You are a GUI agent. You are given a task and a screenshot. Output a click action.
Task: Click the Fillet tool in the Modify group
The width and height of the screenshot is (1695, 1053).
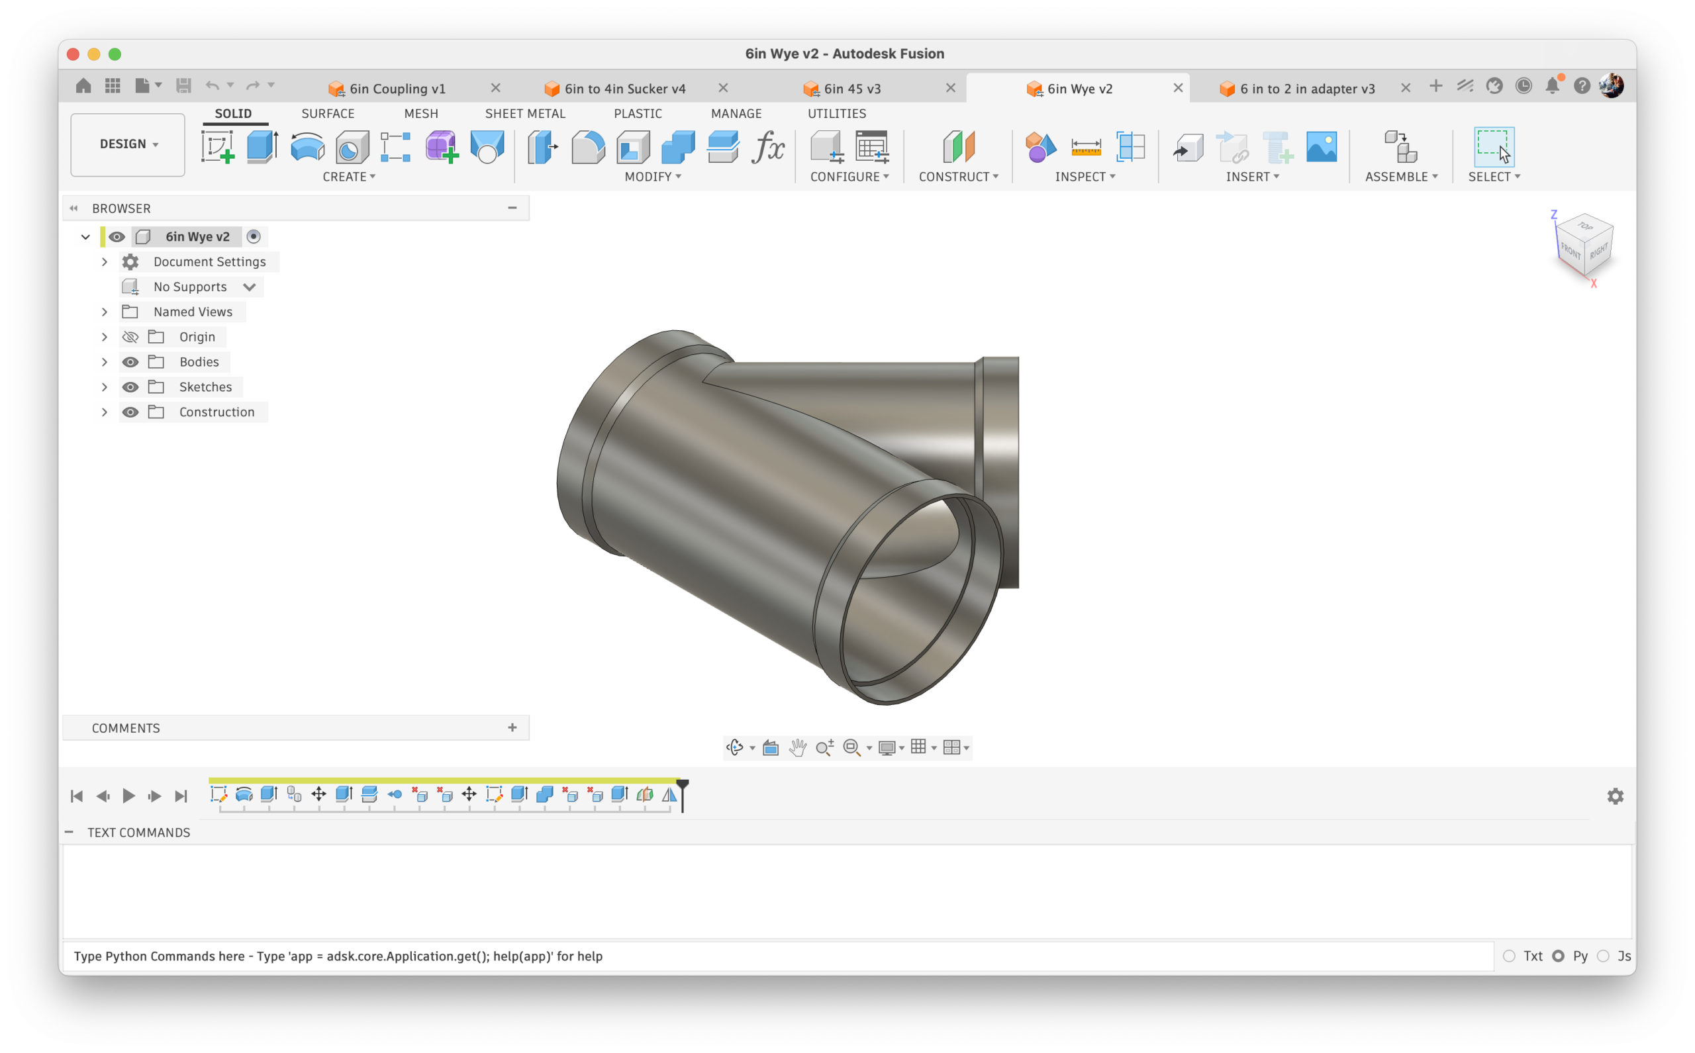coord(588,147)
